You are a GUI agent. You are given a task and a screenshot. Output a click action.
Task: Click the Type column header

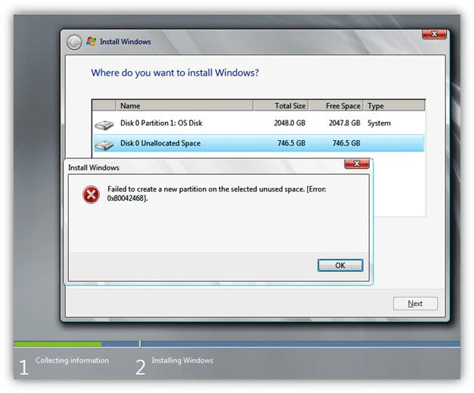pos(394,106)
